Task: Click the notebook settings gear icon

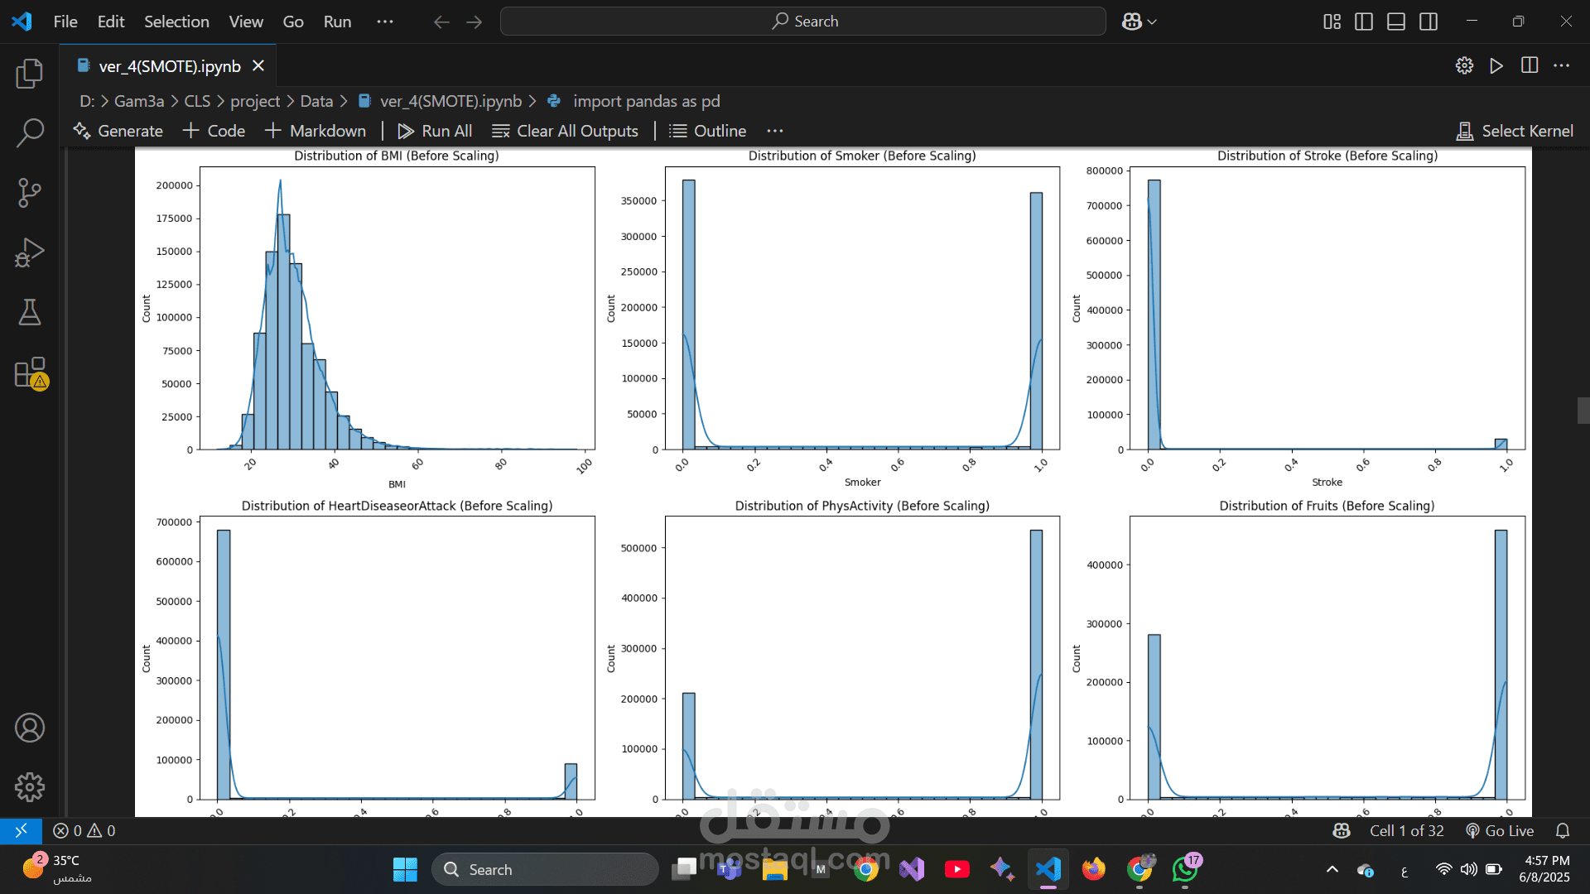Action: coord(1464,65)
